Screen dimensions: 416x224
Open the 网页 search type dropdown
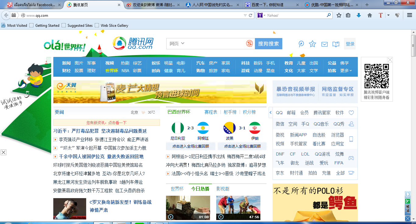coord(177,44)
